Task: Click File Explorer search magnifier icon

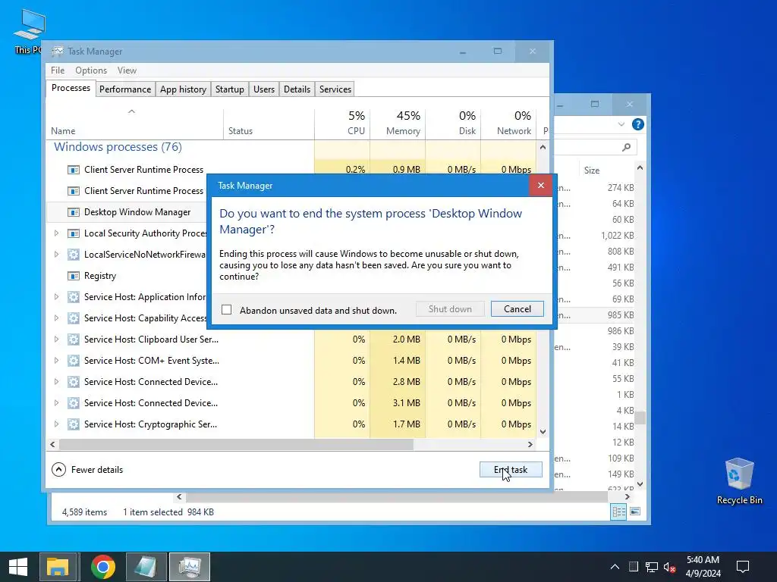Action: coord(626,147)
